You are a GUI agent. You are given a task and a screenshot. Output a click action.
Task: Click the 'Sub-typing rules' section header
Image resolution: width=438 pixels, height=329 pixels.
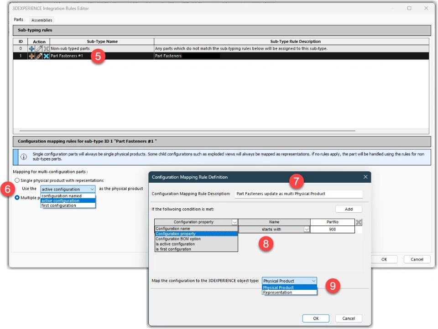point(222,30)
